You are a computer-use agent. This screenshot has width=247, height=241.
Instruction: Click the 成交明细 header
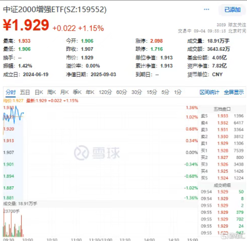coord(222,185)
